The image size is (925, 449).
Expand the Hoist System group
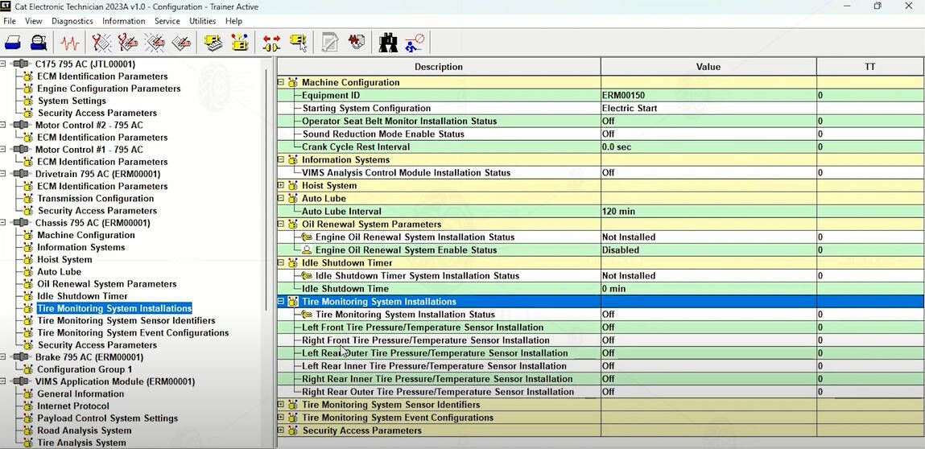281,185
